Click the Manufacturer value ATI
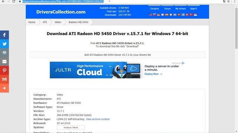The width and height of the screenshot is (238, 133). [x=59, y=99]
